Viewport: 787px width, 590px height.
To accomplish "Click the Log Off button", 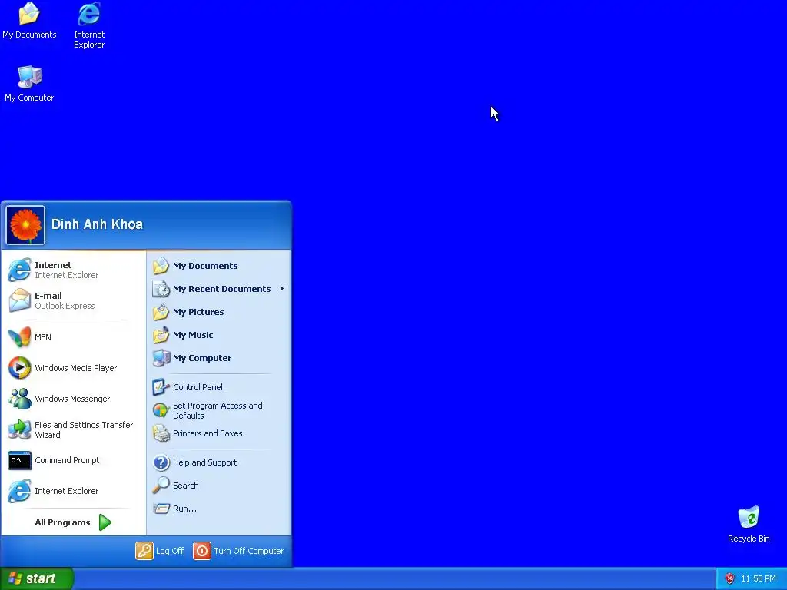I will (x=160, y=551).
